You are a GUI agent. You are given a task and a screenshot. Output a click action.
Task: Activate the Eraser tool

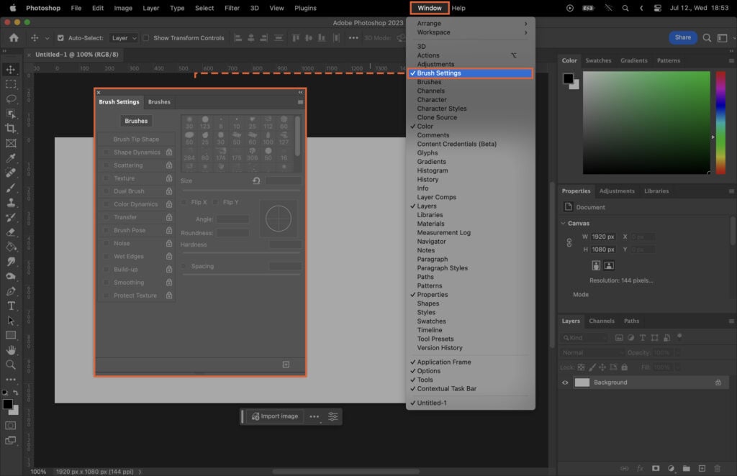click(9, 233)
